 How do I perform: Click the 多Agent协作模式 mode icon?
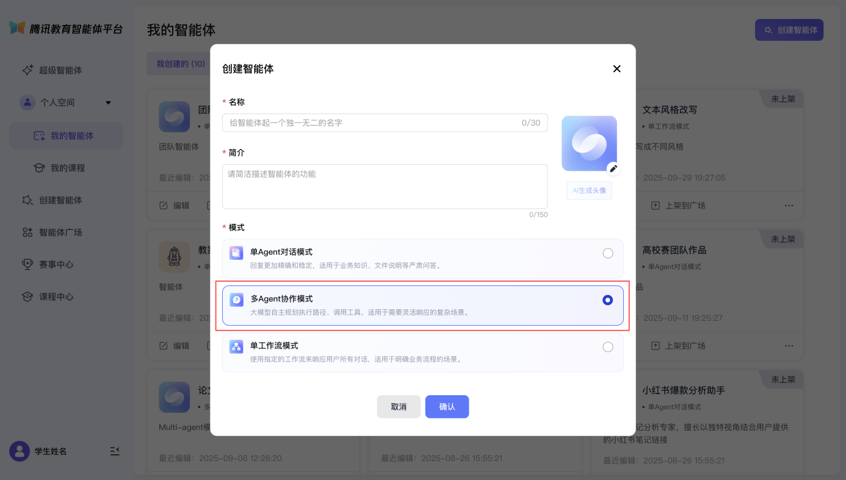pyautogui.click(x=236, y=299)
